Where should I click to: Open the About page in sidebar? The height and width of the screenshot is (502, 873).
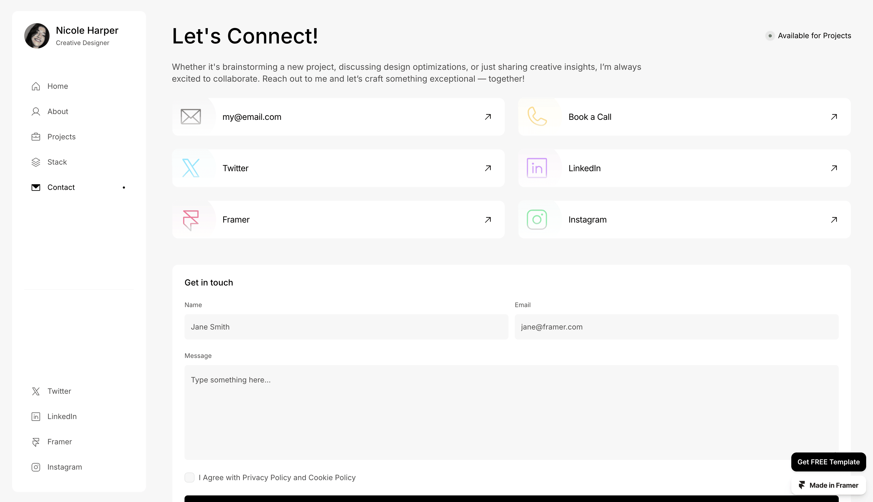coord(58,111)
